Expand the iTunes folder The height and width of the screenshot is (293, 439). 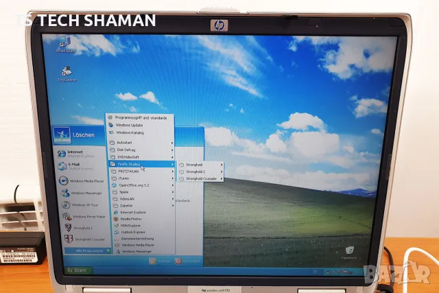[x=142, y=178]
